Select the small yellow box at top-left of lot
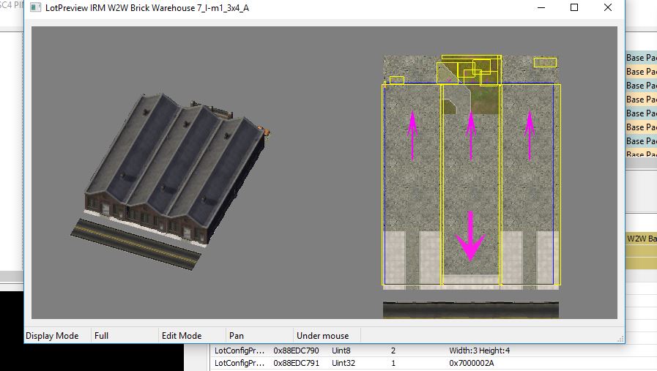657x371 pixels. pos(397,80)
